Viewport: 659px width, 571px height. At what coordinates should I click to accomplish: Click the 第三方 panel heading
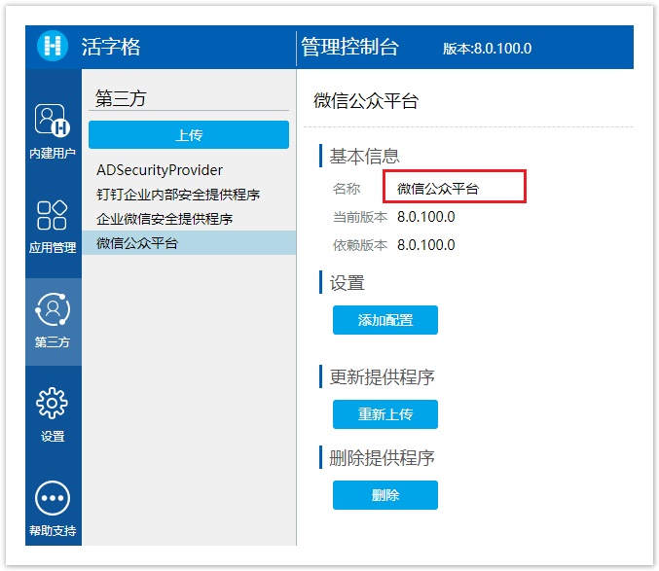pyautogui.click(x=121, y=98)
